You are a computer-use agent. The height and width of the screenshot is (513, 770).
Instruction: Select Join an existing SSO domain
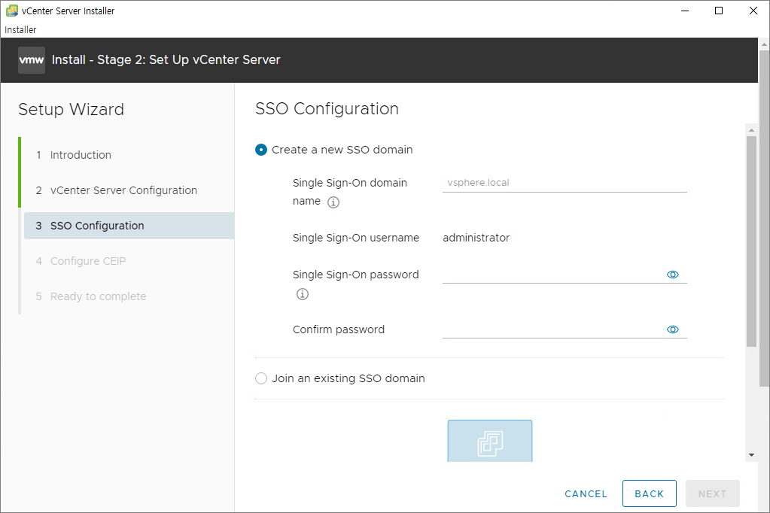point(260,378)
